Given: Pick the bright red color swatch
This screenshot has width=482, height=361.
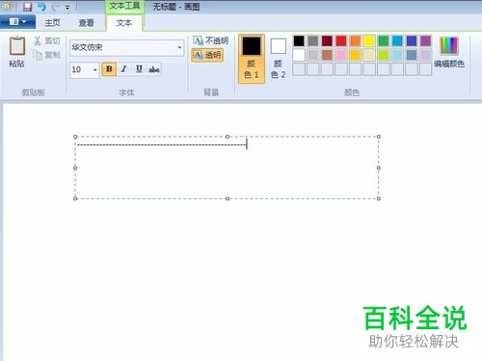Looking at the screenshot, I should click(x=341, y=41).
